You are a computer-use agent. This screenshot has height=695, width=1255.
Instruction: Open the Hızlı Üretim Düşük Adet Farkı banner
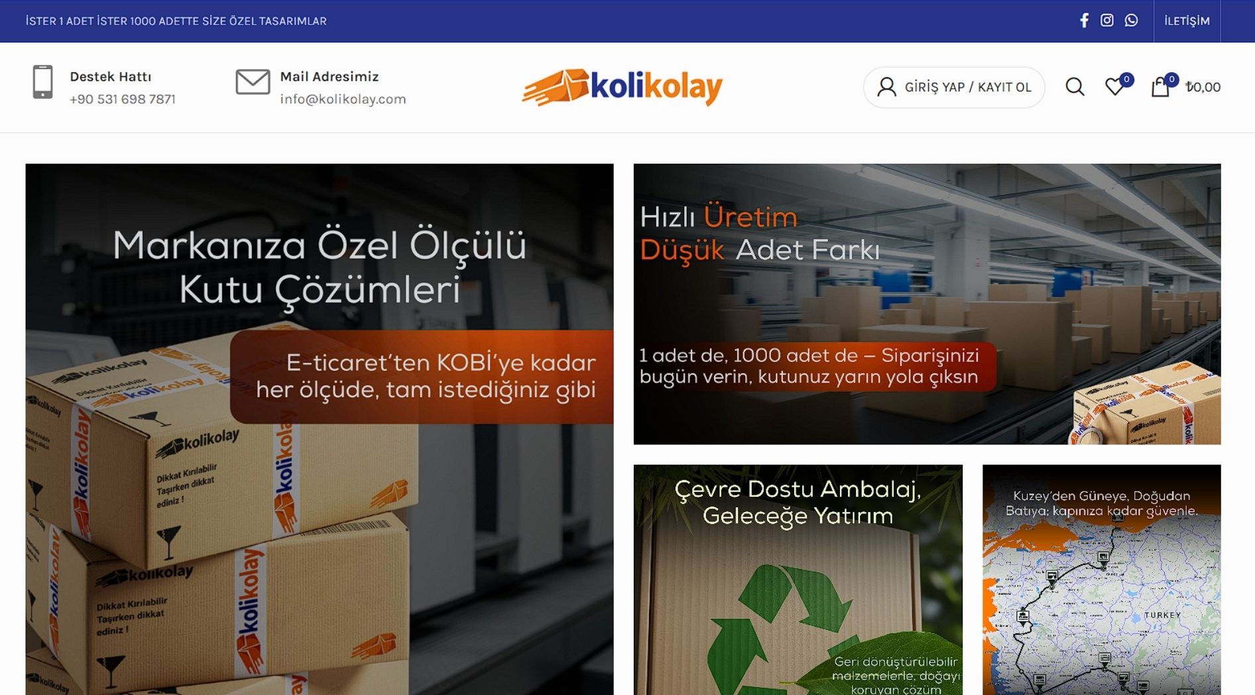[927, 304]
